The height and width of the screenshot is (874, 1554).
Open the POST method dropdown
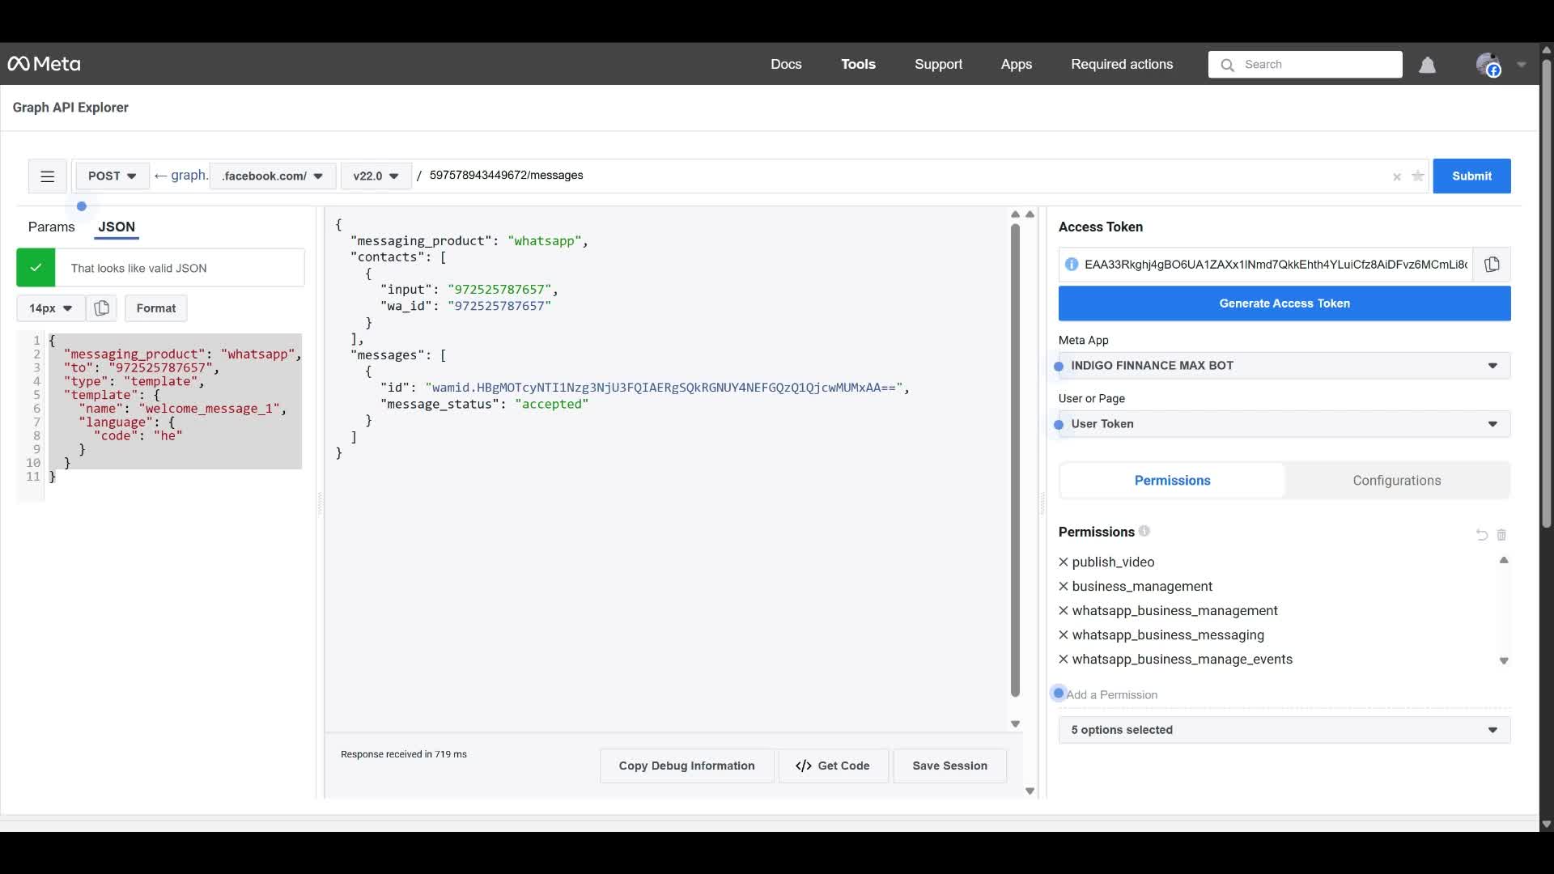pyautogui.click(x=113, y=176)
